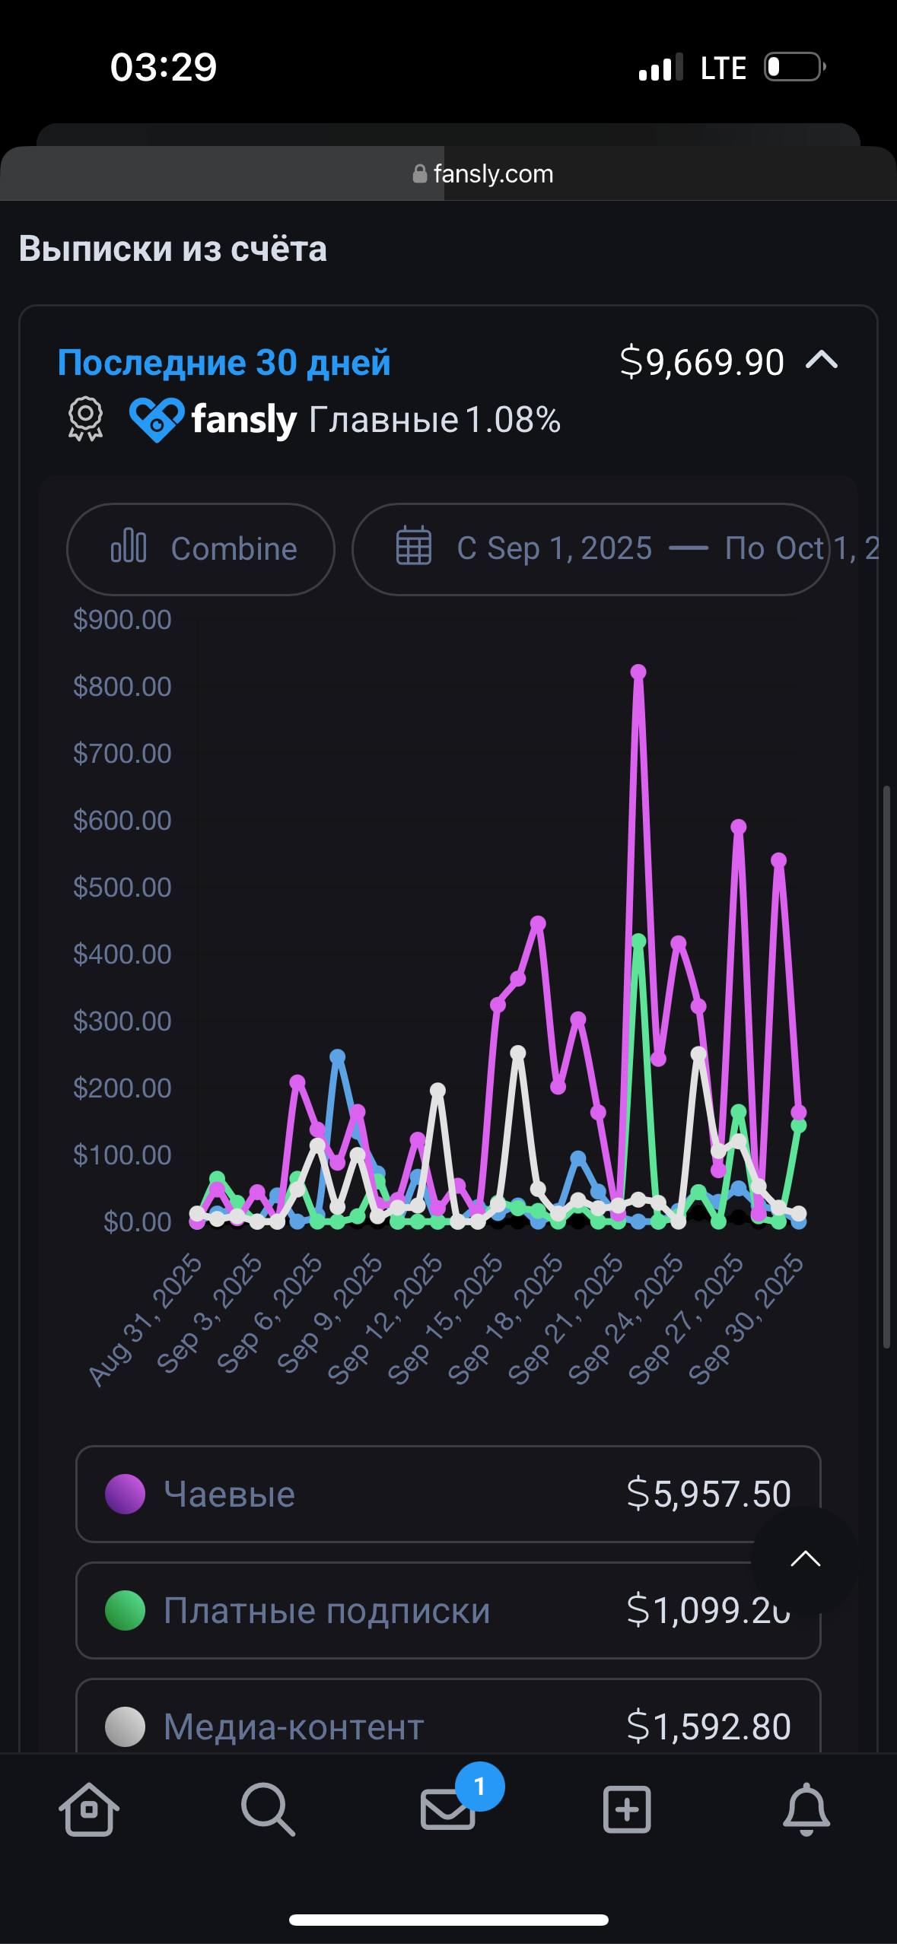Toggle the Чаевые series in legend

pyautogui.click(x=448, y=1494)
